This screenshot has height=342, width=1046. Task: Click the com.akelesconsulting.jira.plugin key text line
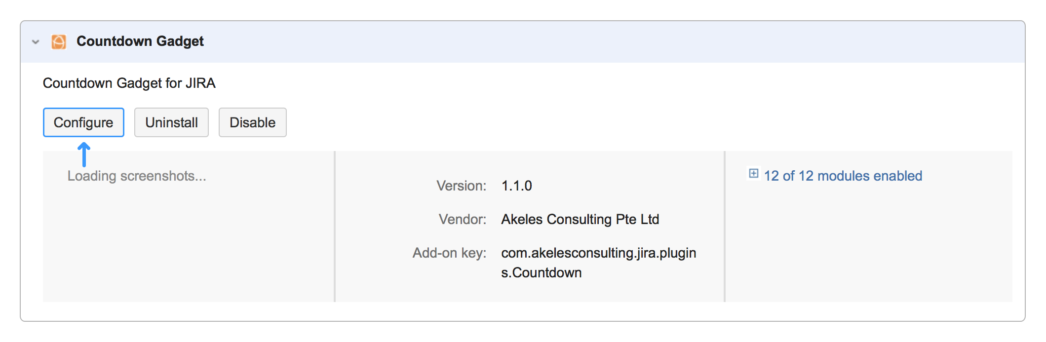(598, 253)
